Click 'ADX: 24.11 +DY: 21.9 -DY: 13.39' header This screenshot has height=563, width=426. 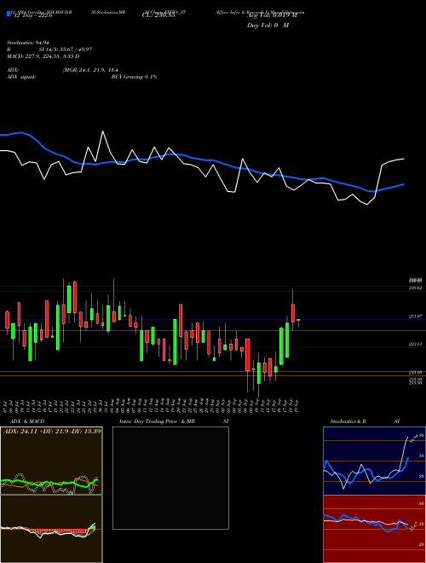tap(52, 431)
